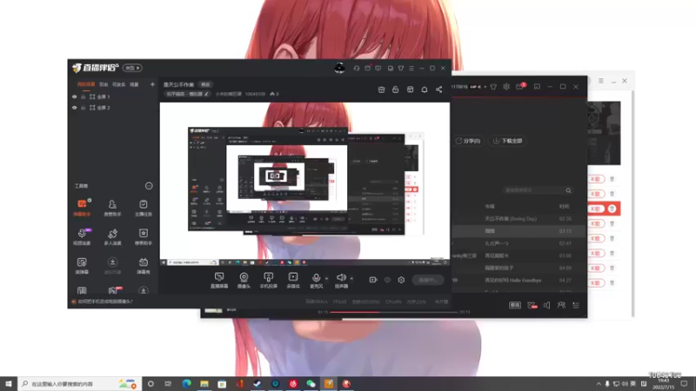Open the 视频连麦 tool
The height and width of the screenshot is (391, 696).
(82, 236)
